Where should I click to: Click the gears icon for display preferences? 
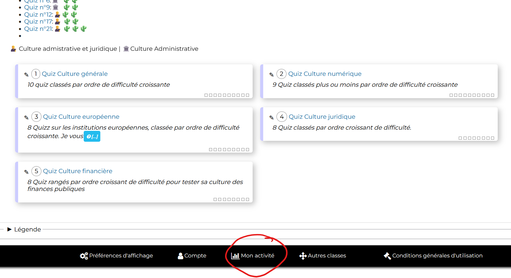pyautogui.click(x=84, y=256)
